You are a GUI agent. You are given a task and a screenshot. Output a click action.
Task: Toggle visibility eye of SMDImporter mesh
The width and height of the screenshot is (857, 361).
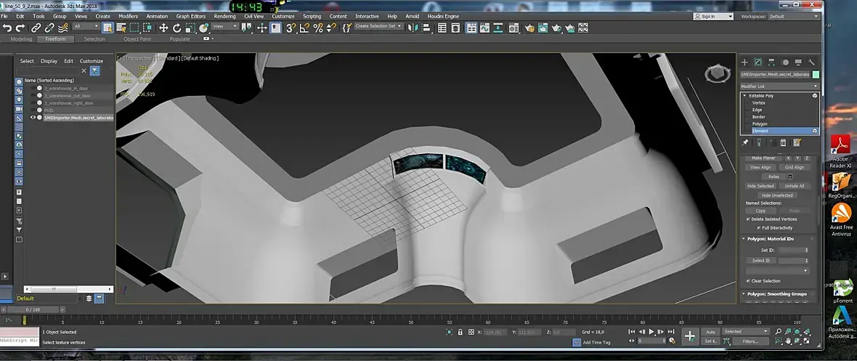tap(33, 117)
